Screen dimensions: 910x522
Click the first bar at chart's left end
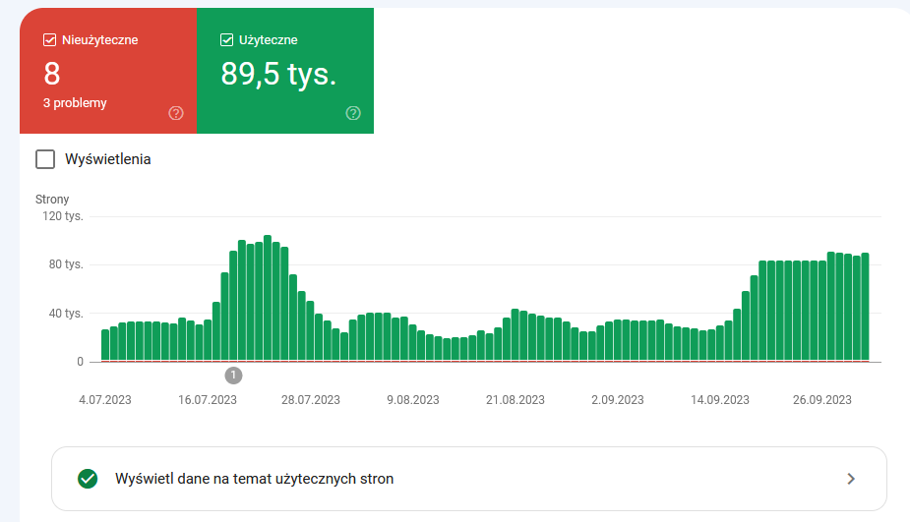pos(105,345)
